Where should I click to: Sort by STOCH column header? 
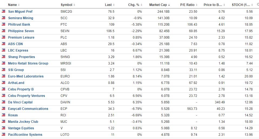coord(241,5)
